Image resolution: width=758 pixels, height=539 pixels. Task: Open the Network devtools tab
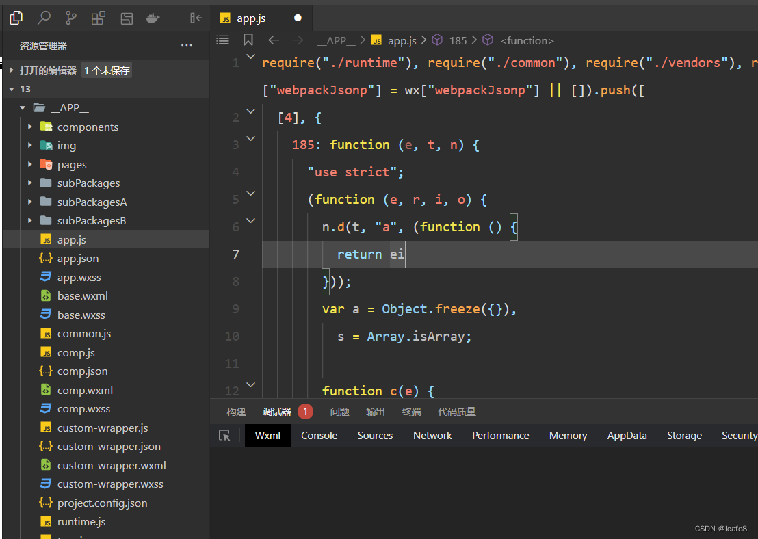coord(432,436)
